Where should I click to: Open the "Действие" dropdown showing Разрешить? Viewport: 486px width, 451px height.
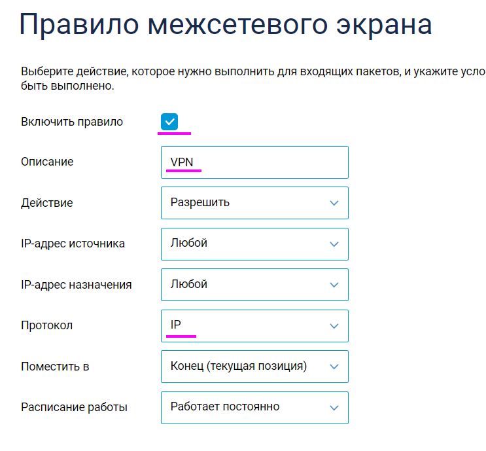[254, 203]
